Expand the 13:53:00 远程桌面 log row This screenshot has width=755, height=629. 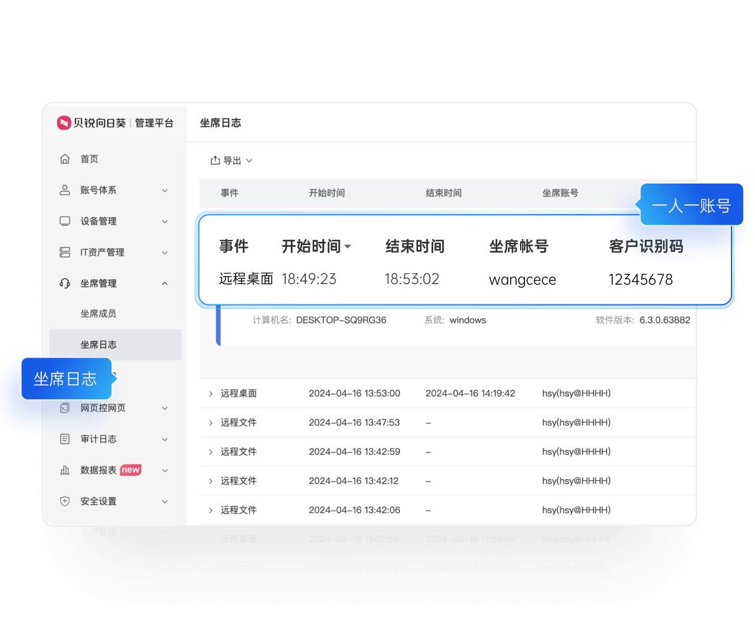(210, 393)
